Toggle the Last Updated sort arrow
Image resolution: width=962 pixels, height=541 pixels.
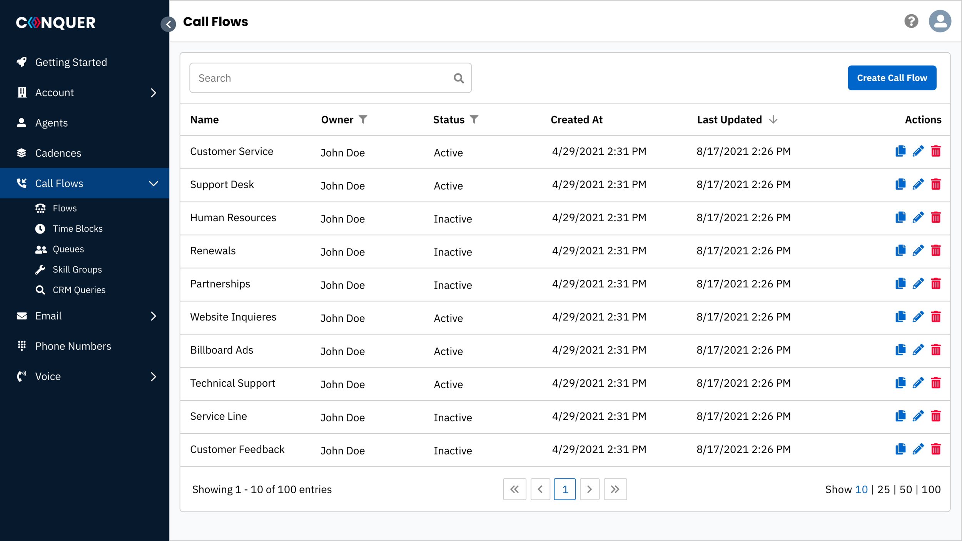773,120
